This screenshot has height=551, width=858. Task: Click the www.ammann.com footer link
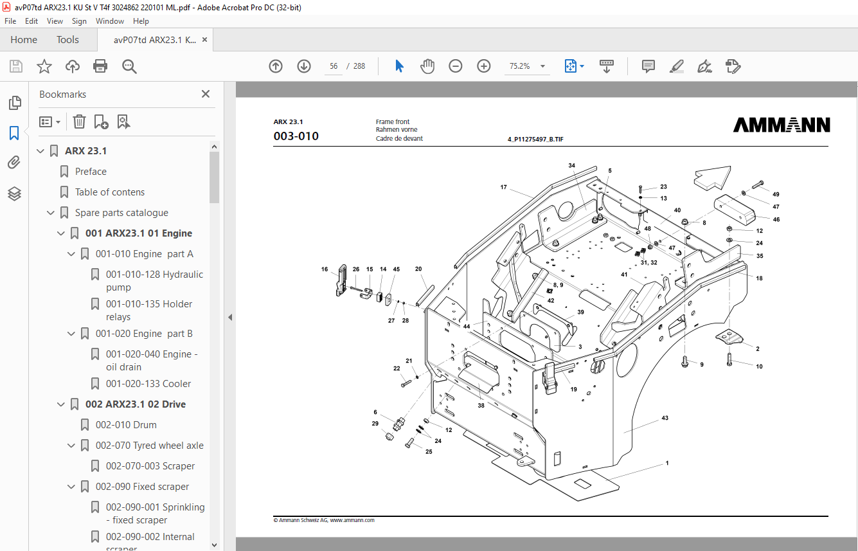(352, 520)
